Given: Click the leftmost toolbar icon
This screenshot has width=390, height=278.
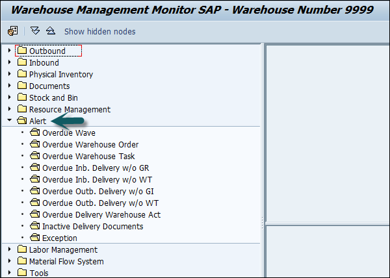Looking at the screenshot, I should 12,31.
